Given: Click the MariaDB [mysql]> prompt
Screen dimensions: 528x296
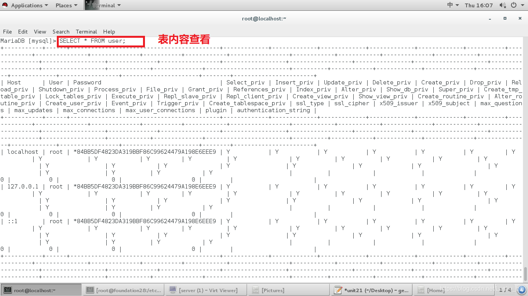Looking at the screenshot, I should 29,41.
